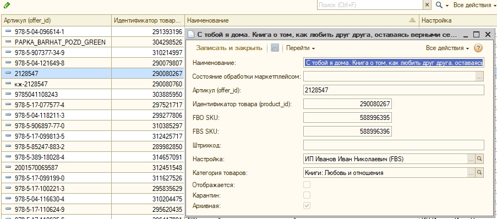Image resolution: width=497 pixels, height=219 pixels.
Task: Click the Наименование text field
Action: tap(394, 63)
